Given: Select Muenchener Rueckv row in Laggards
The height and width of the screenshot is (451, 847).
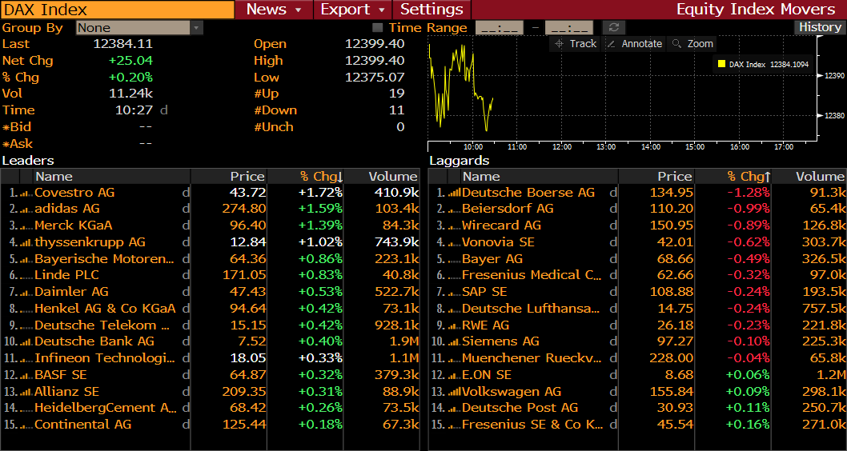Looking at the screenshot, I should [x=637, y=359].
